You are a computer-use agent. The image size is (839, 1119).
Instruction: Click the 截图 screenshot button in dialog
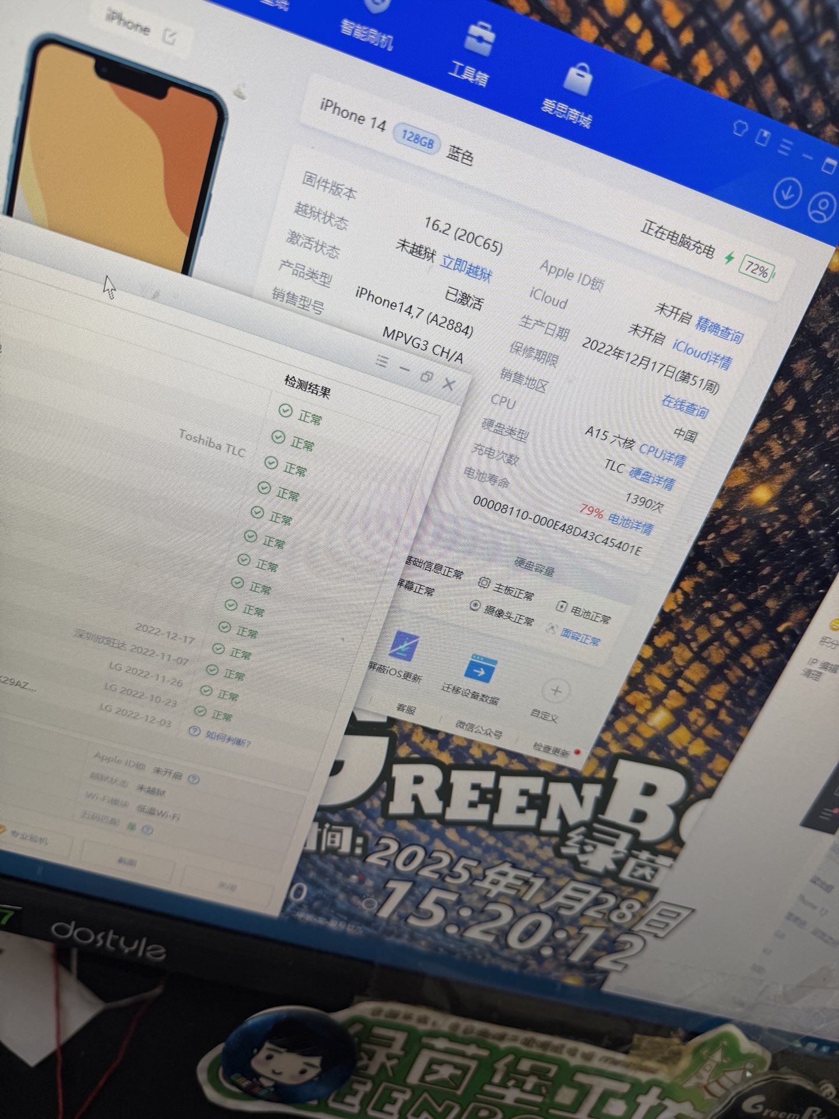[x=128, y=861]
